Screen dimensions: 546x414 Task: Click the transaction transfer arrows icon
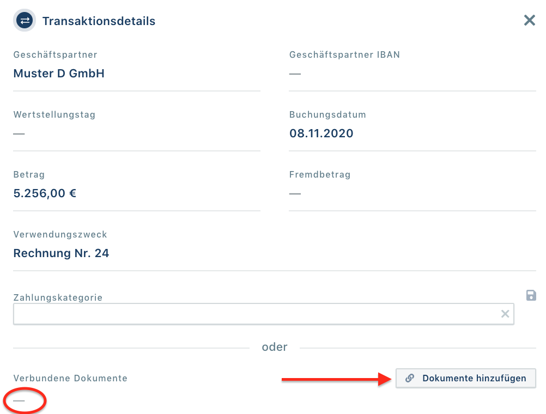click(24, 20)
